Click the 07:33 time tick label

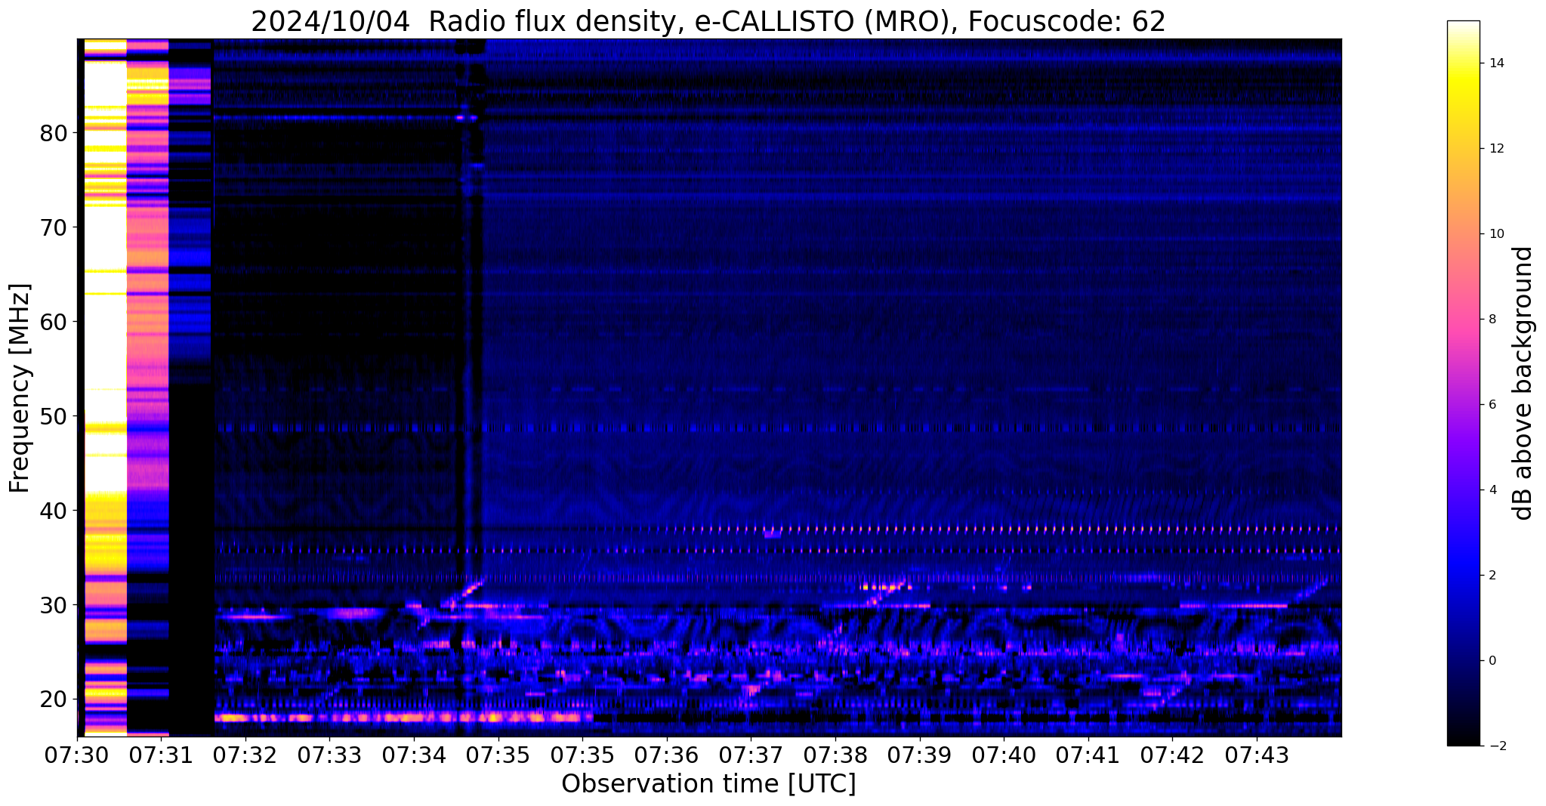pyautogui.click(x=329, y=755)
